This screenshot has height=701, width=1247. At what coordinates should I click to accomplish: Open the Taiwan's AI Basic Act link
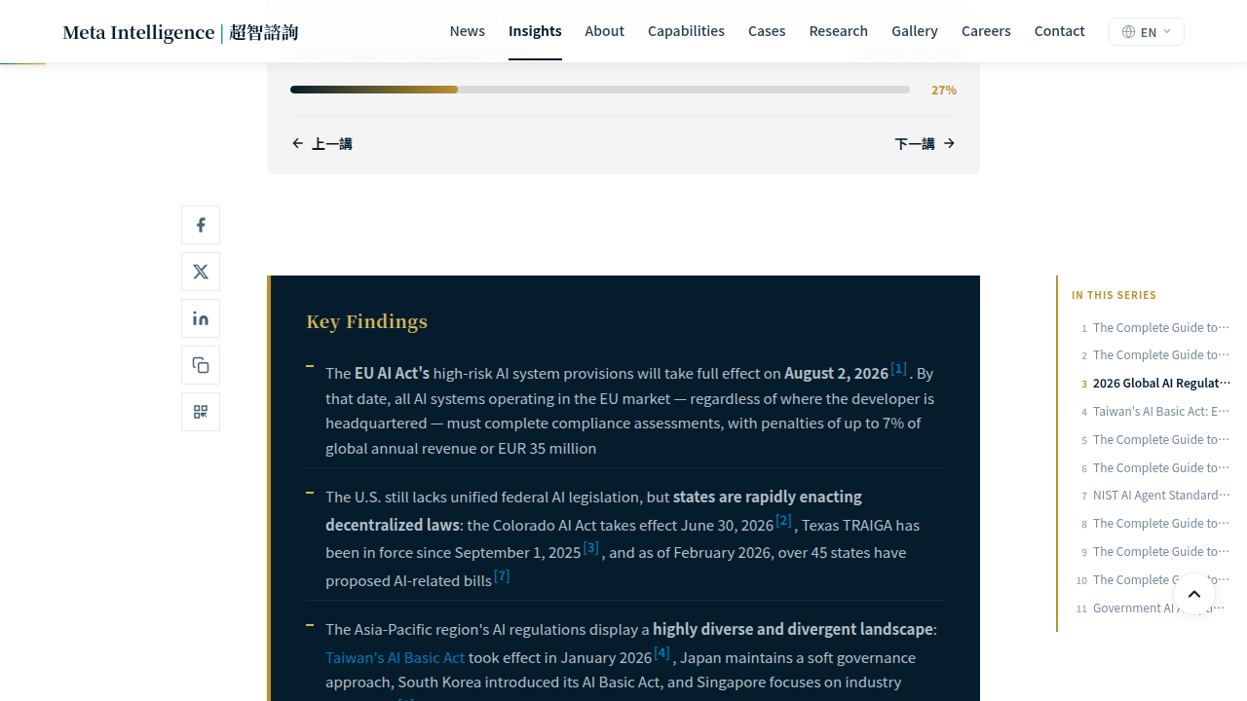click(395, 658)
